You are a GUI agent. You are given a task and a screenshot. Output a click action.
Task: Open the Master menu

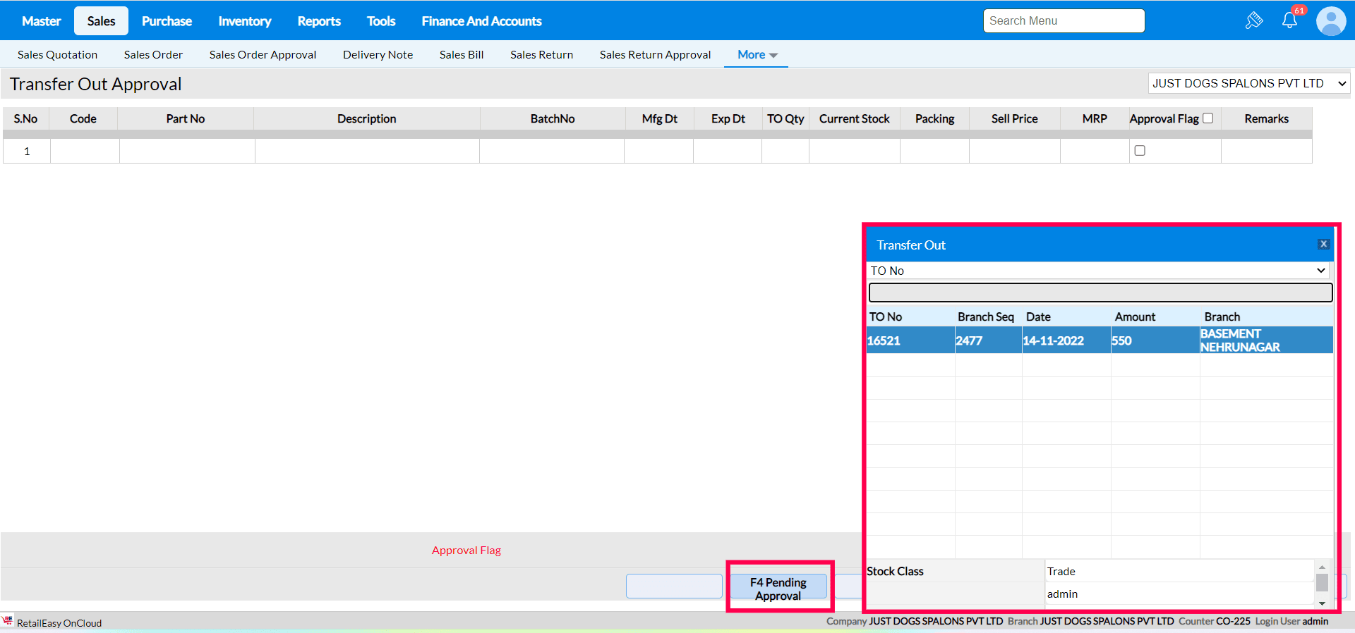point(42,21)
